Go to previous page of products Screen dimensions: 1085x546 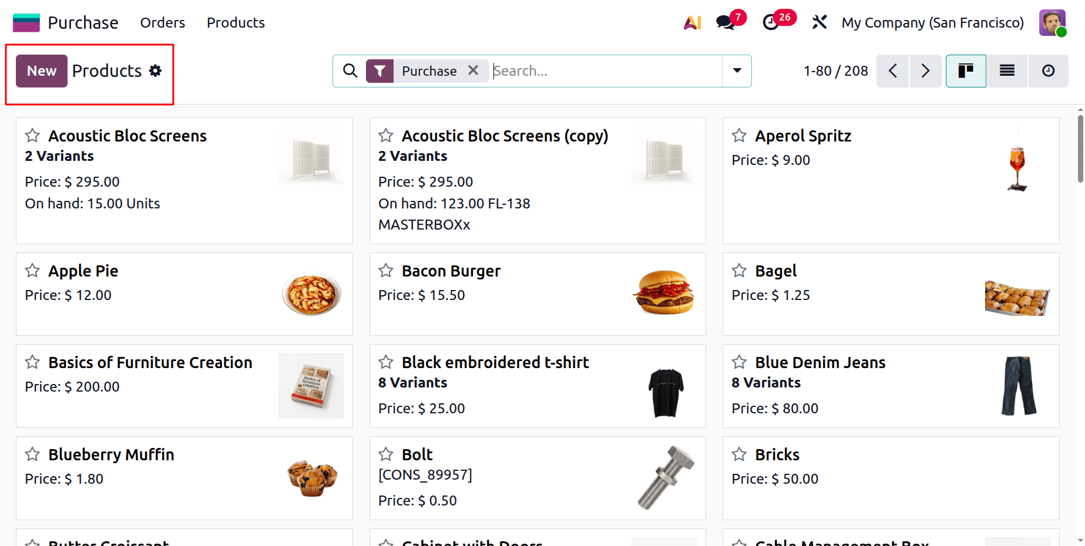(892, 70)
